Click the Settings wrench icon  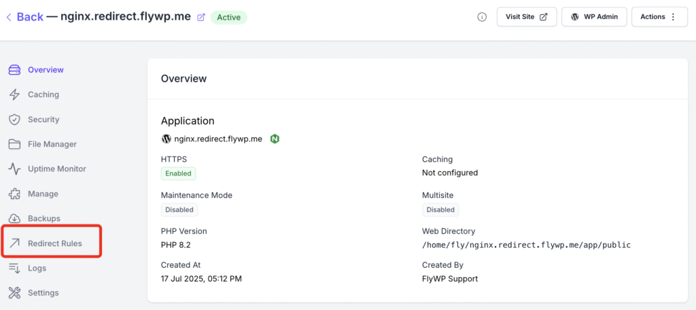pos(15,293)
